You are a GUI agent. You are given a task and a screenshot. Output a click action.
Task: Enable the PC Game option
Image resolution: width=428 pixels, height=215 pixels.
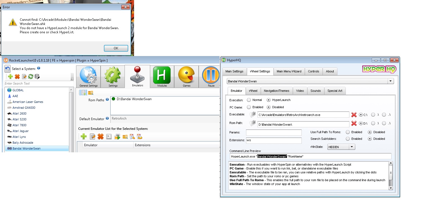249,107
